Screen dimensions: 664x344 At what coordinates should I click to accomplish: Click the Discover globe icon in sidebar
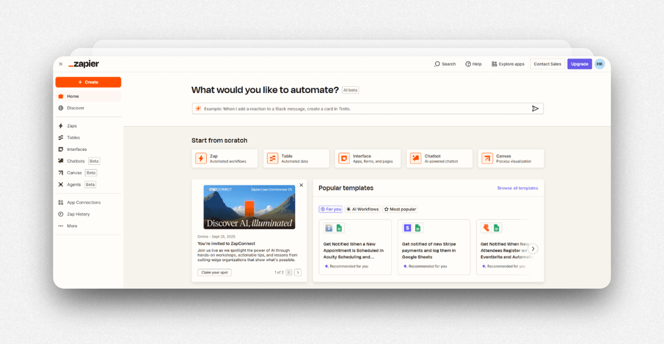tap(61, 108)
